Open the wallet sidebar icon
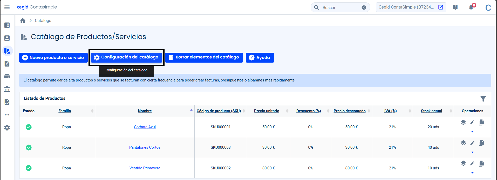The image size is (497, 180). [7, 76]
